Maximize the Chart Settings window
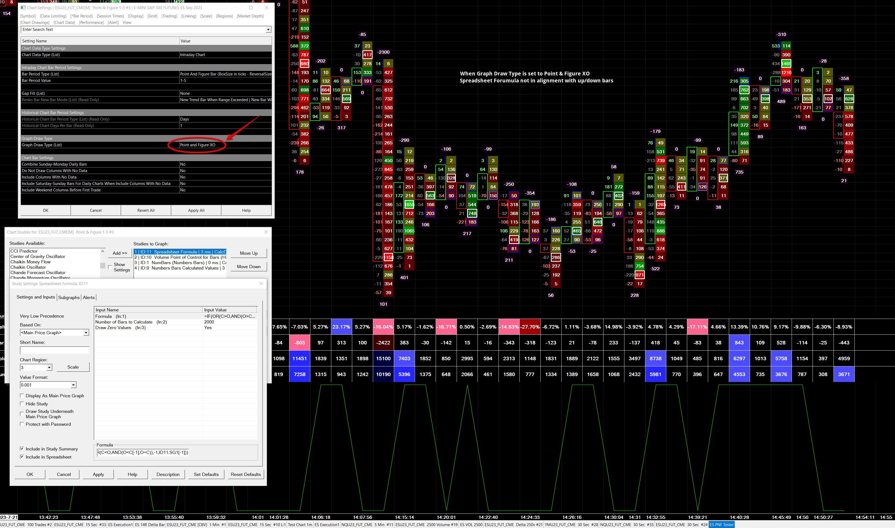Screen dimensions: 895x528 251,8
